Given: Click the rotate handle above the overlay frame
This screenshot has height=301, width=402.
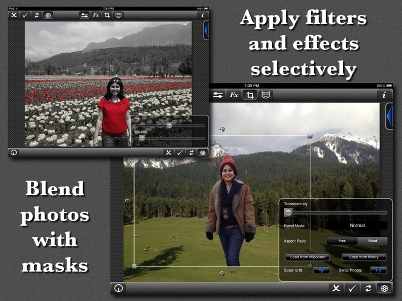Looking at the screenshot, I should click(x=222, y=129).
